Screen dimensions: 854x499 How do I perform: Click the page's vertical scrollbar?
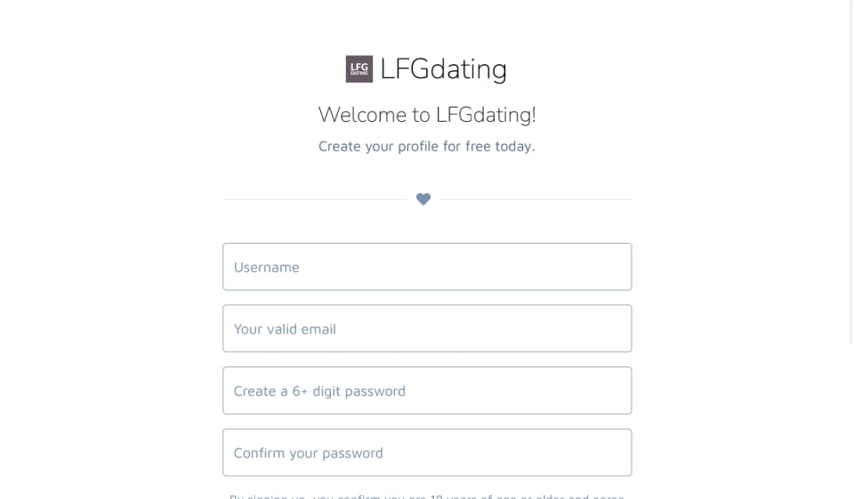pyautogui.click(x=850, y=178)
